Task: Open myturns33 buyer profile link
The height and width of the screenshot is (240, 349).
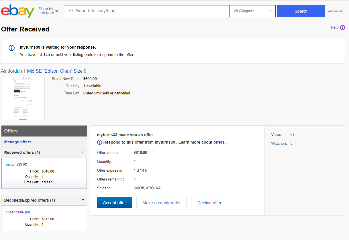Action: coord(14,164)
